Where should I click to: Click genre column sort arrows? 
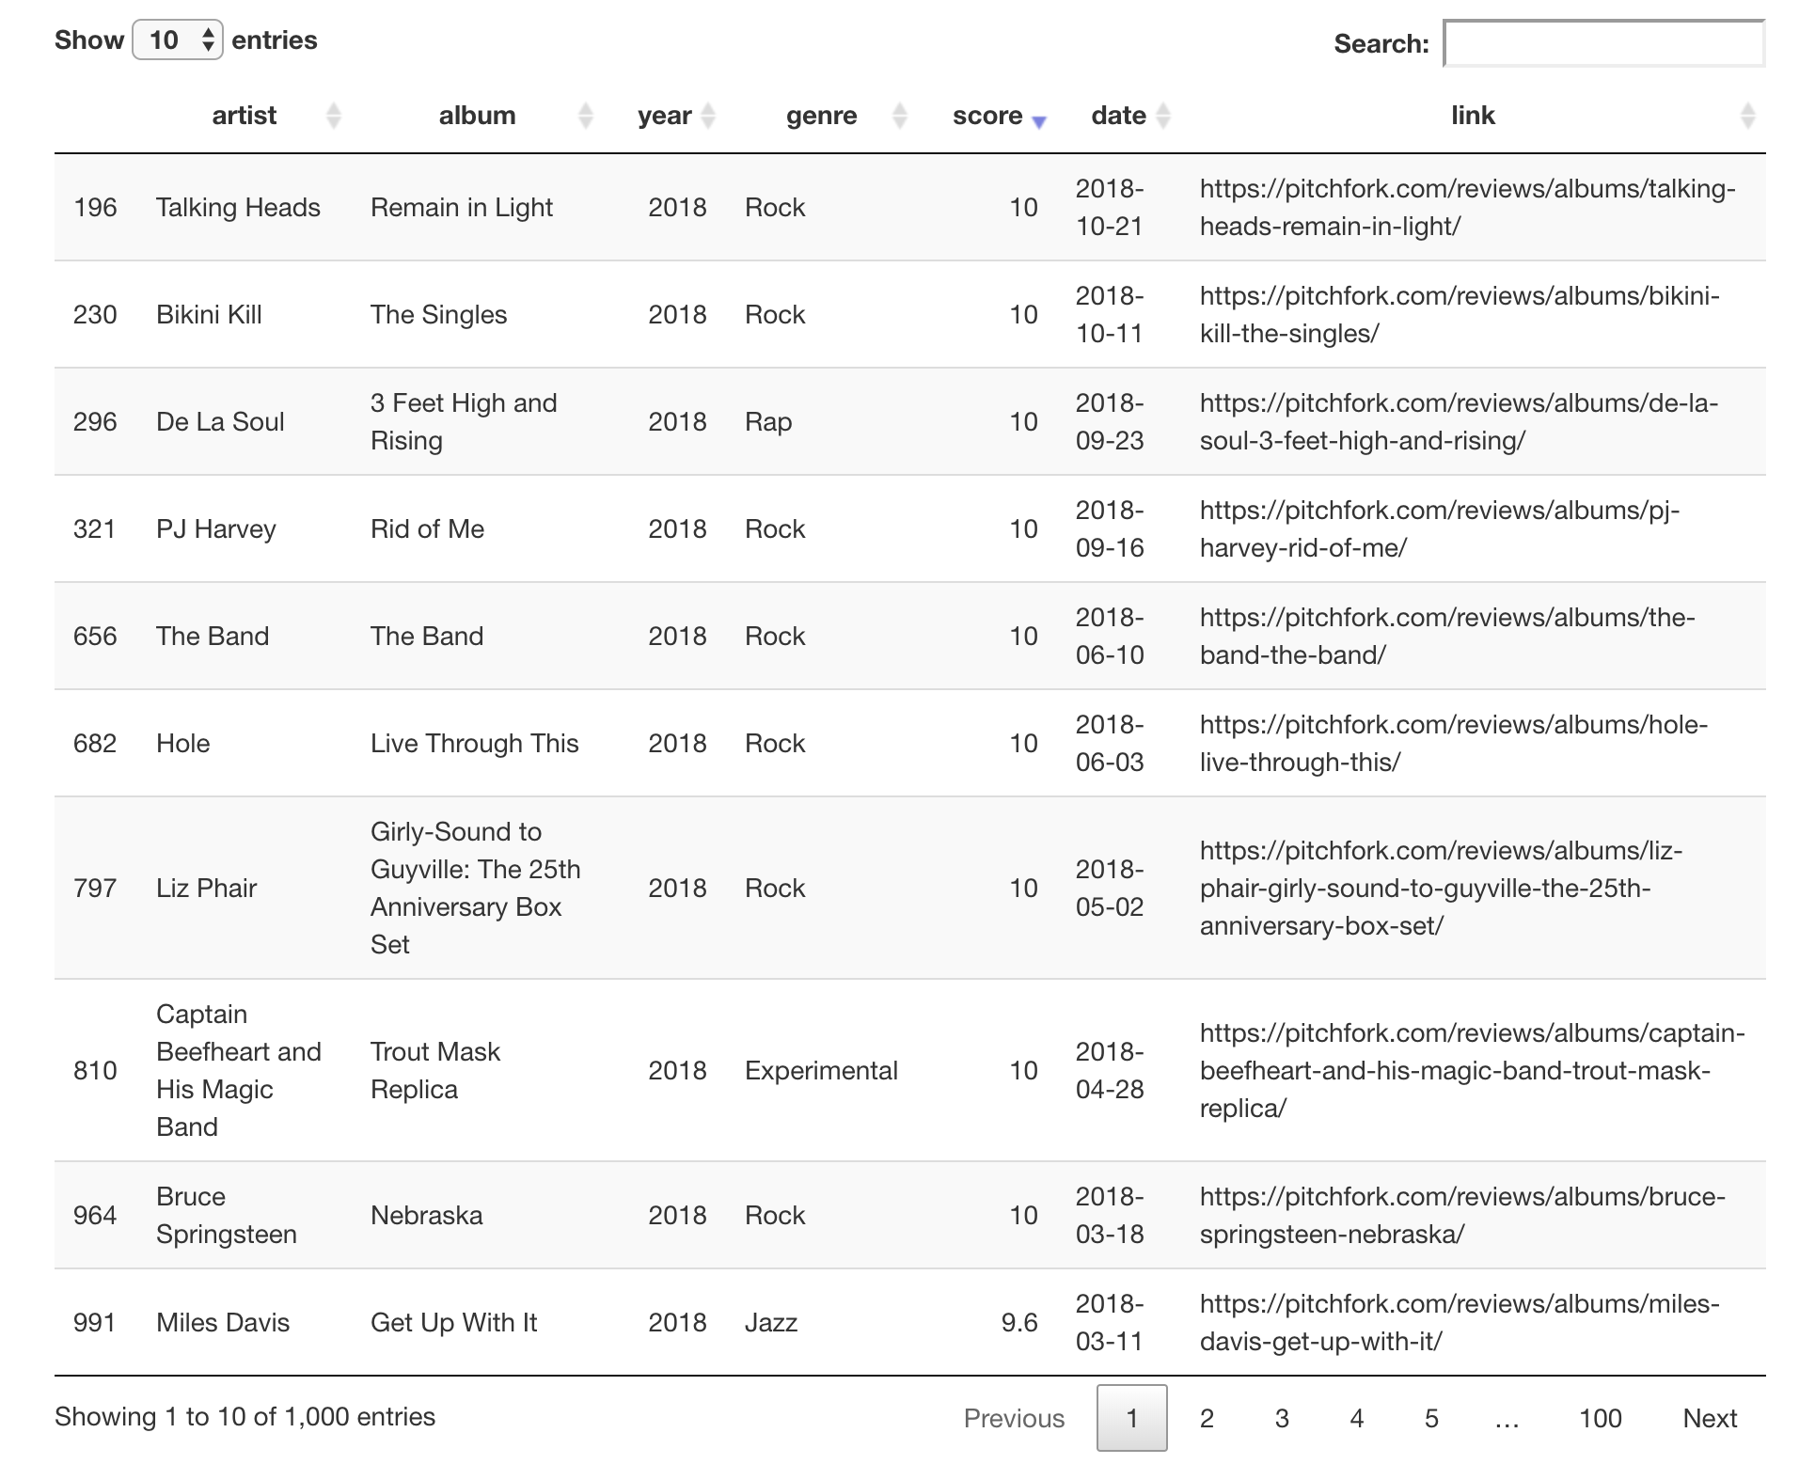click(899, 116)
